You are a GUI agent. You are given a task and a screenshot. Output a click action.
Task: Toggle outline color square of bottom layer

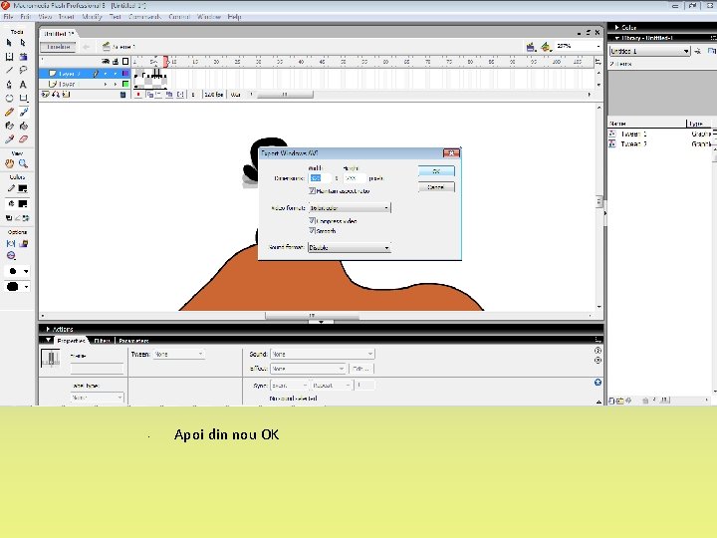click(125, 84)
